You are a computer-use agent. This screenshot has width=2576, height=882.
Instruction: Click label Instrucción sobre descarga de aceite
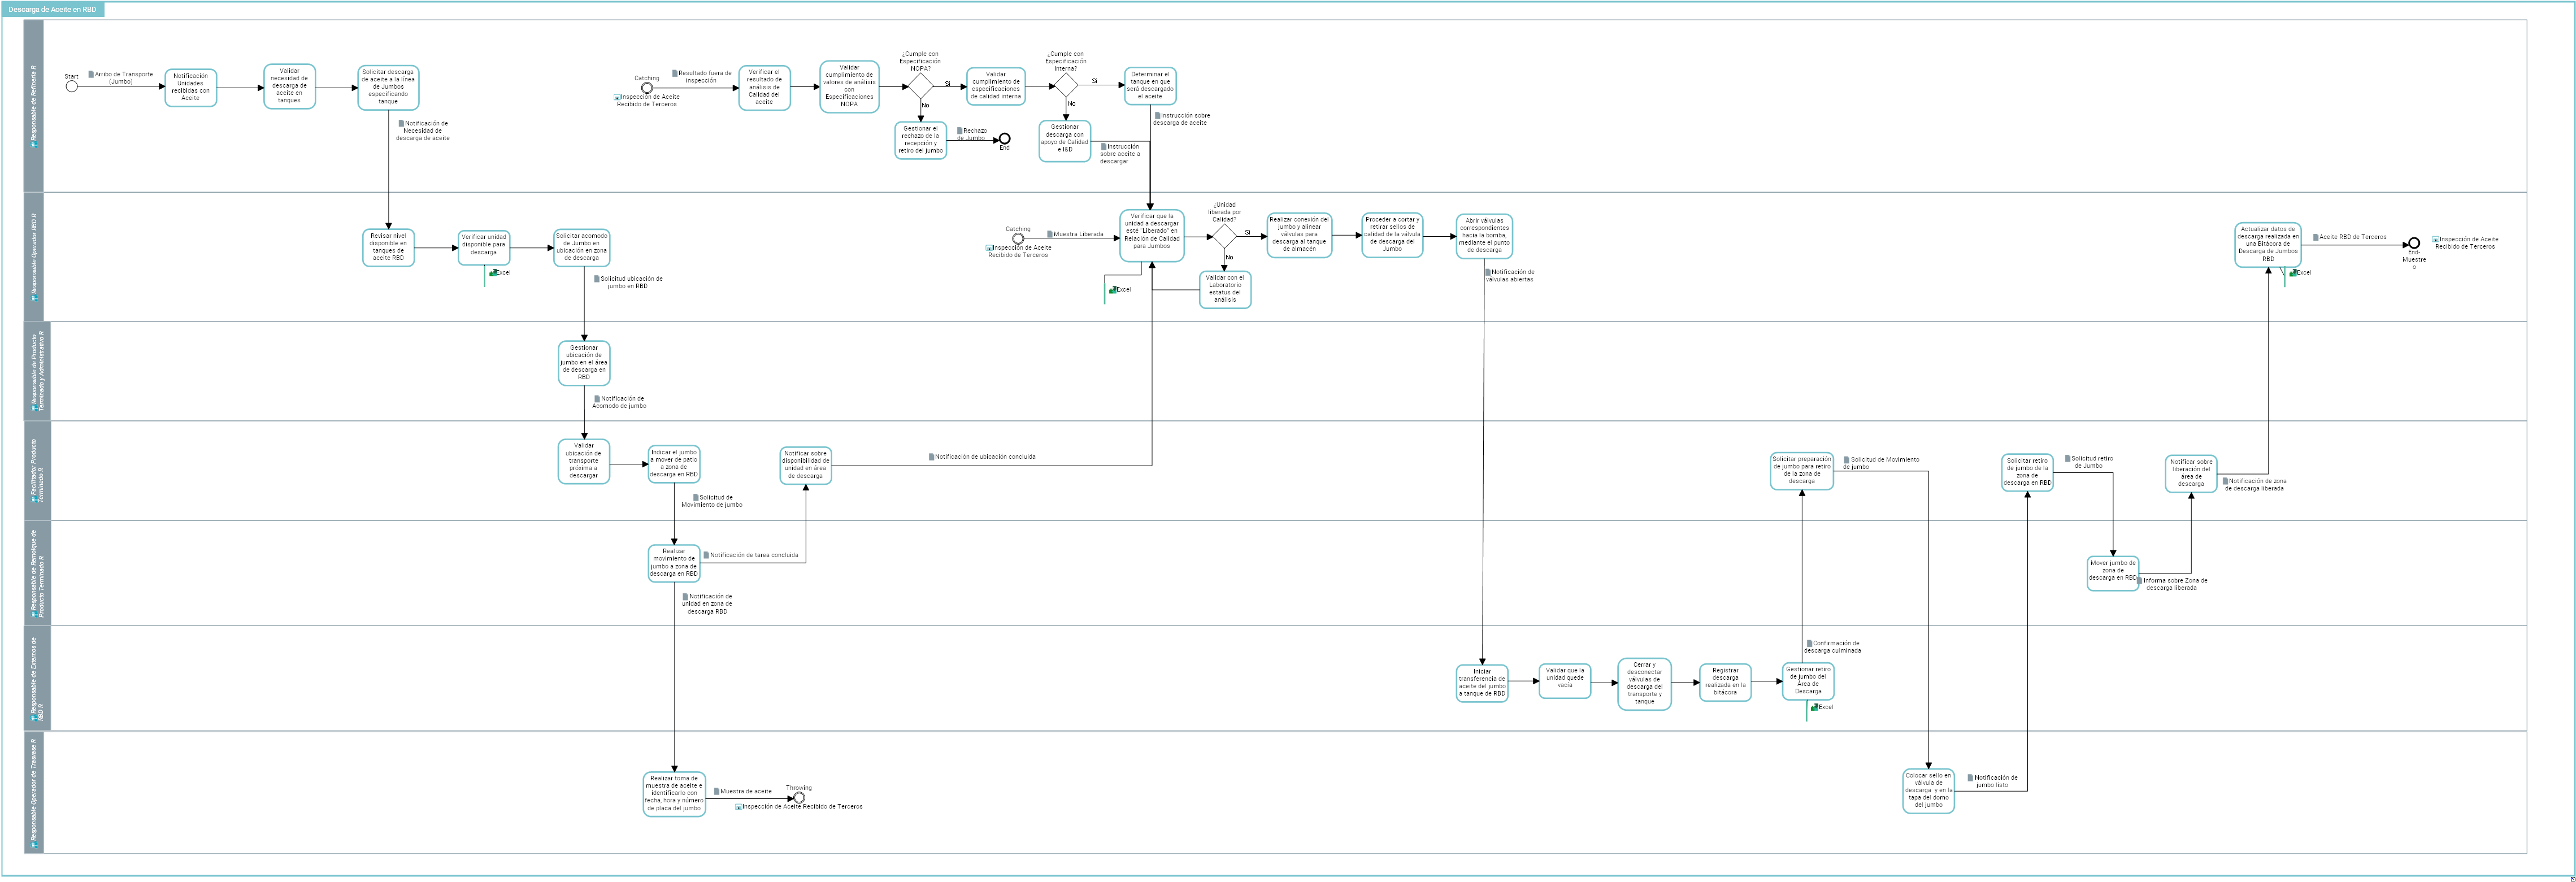pyautogui.click(x=1182, y=119)
